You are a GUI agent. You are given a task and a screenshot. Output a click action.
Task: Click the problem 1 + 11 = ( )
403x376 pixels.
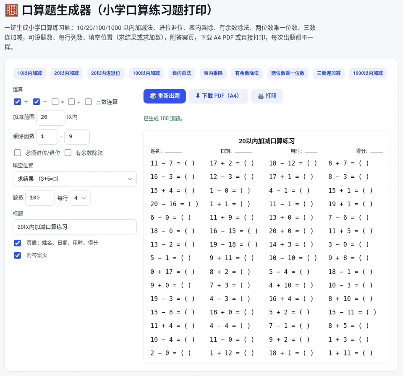tap(351, 353)
